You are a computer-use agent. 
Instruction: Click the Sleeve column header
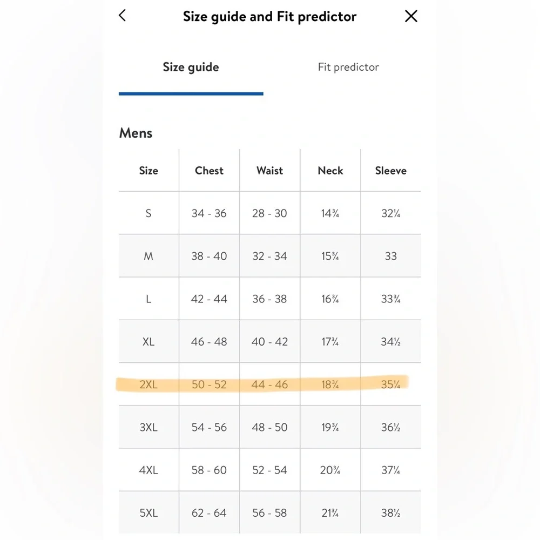[391, 171]
